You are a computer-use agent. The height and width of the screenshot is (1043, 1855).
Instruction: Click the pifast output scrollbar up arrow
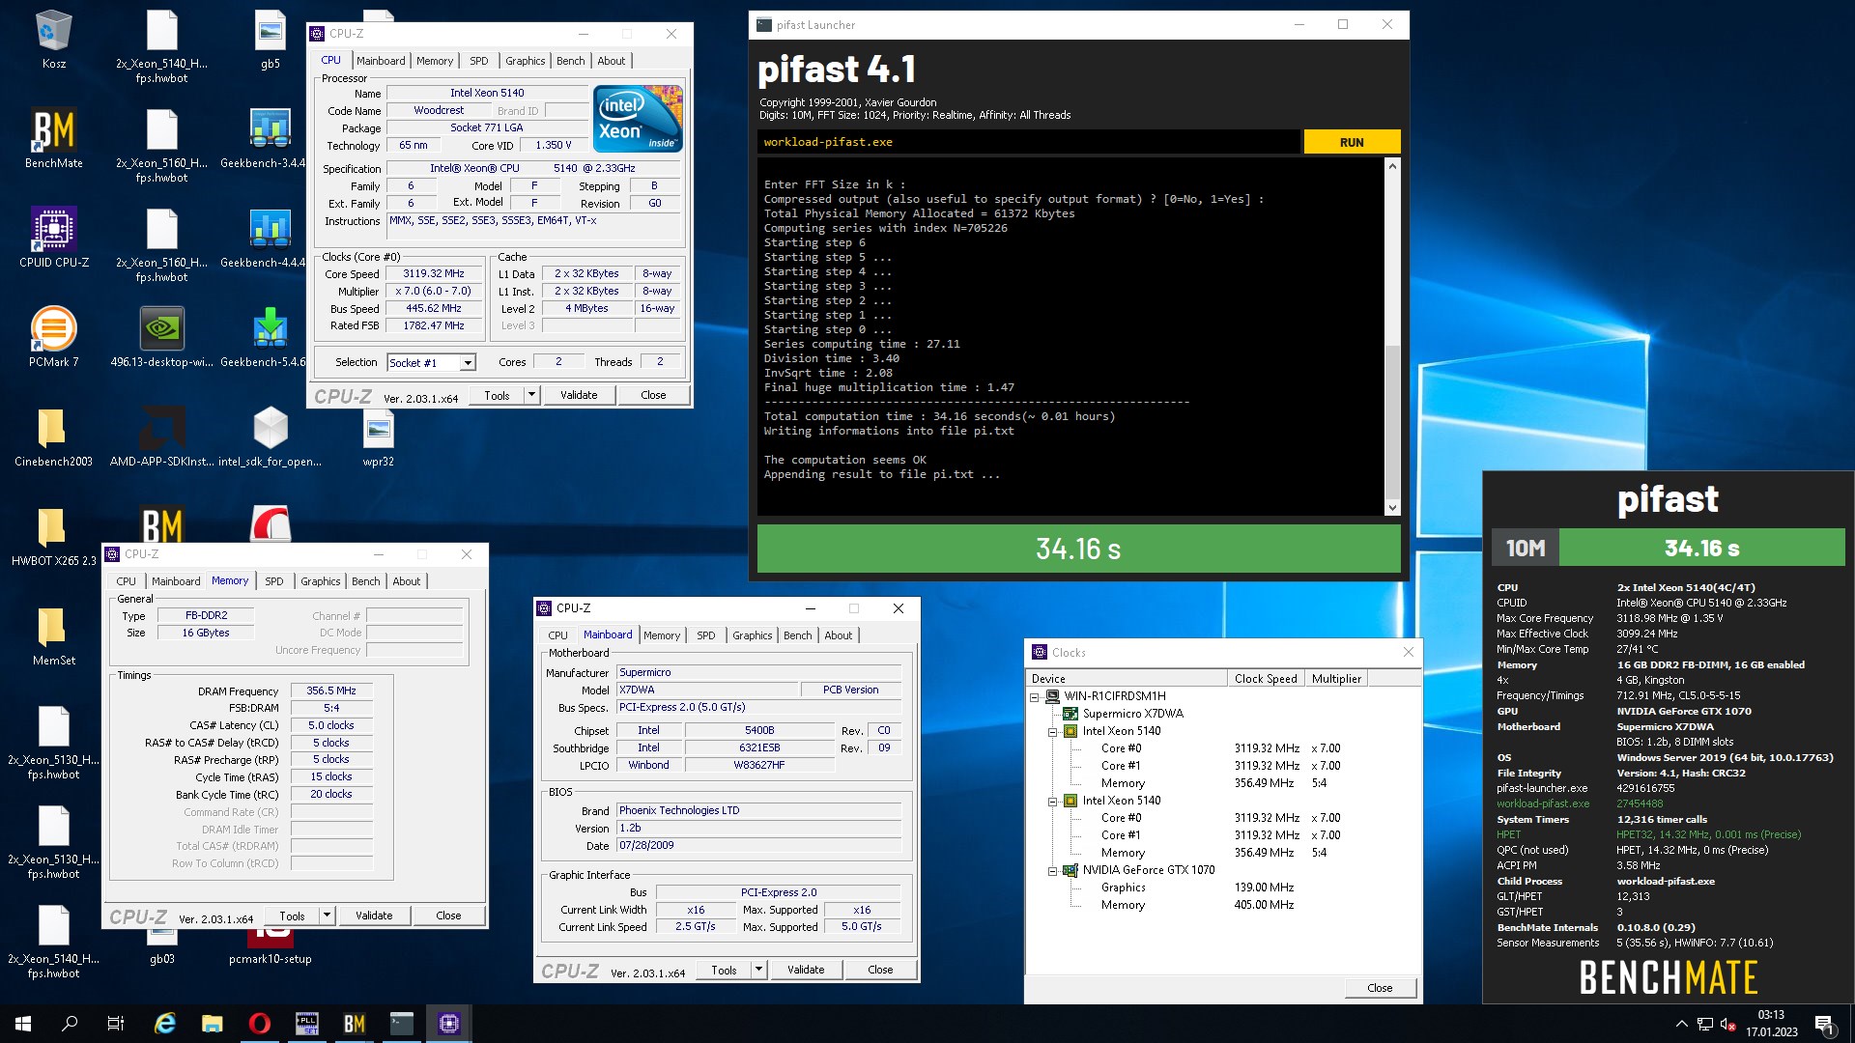1392,166
